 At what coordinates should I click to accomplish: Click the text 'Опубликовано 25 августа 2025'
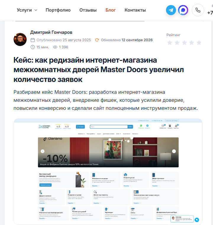[x=64, y=40]
